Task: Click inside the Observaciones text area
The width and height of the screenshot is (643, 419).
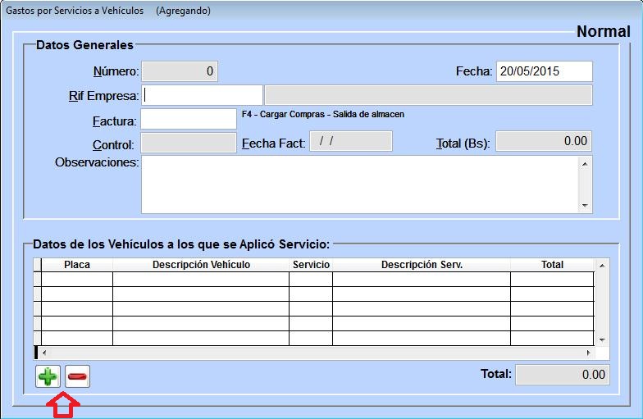Action: pos(359,184)
